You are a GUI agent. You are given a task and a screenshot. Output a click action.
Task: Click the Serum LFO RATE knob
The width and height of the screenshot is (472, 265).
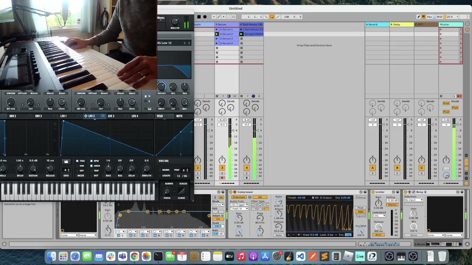pos(108,169)
